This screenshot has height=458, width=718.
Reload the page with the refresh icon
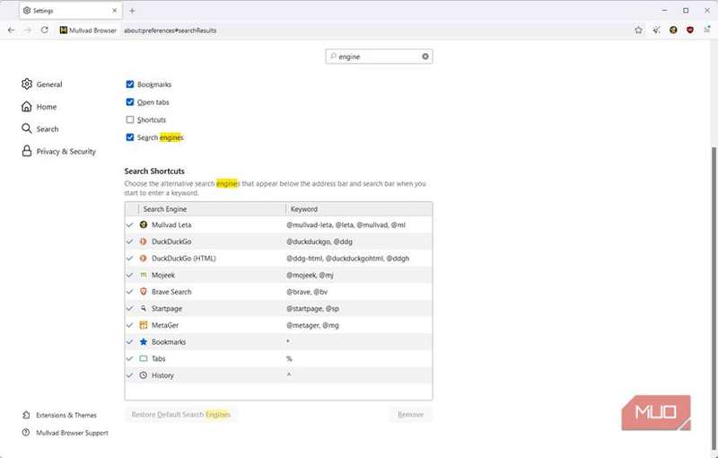44,30
